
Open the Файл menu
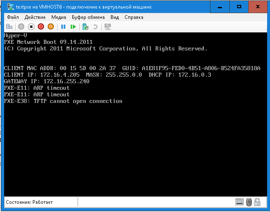13,17
